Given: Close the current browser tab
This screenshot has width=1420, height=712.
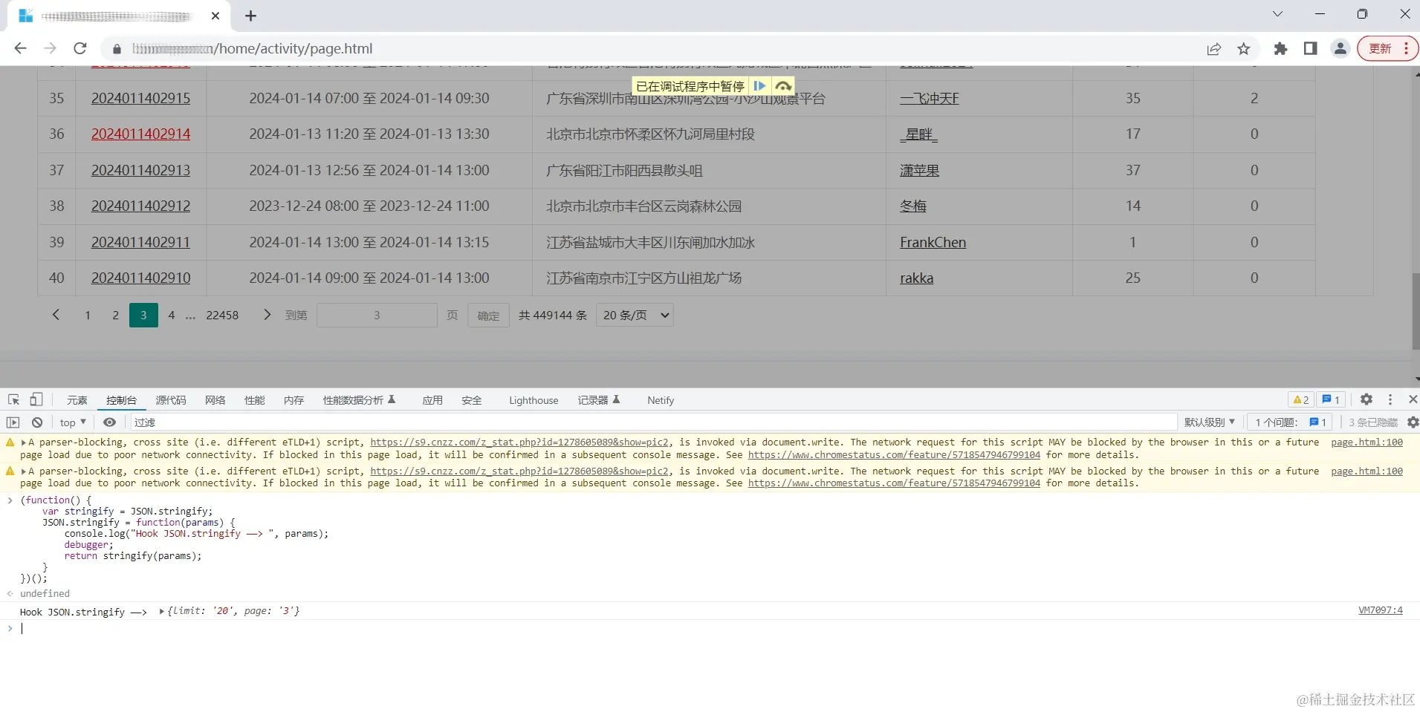Looking at the screenshot, I should 215,16.
